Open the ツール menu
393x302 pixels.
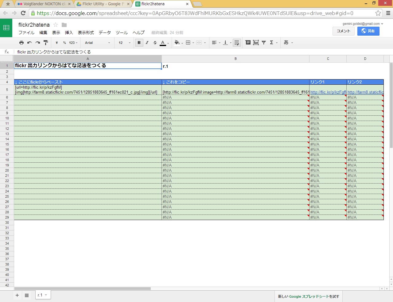122,33
